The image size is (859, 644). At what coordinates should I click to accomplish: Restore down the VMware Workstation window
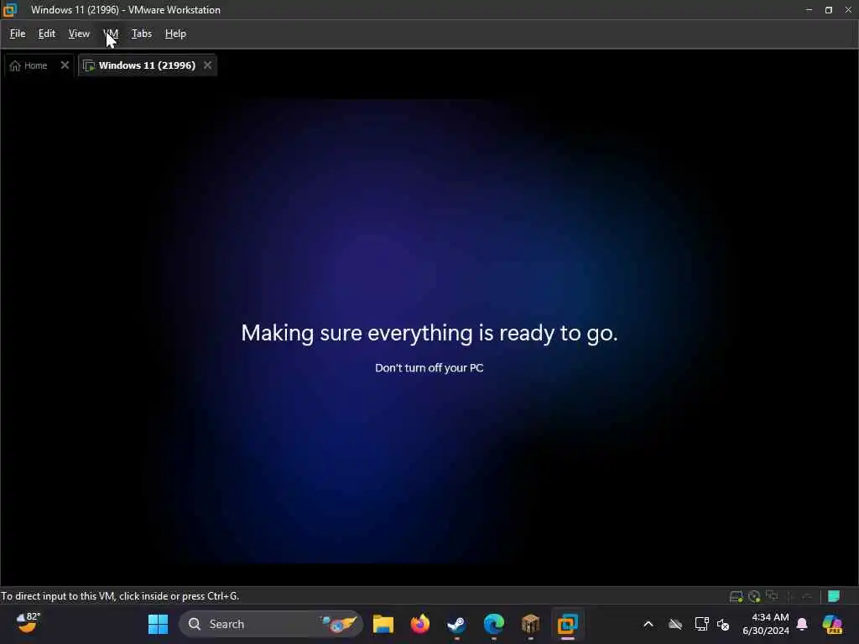[829, 10]
